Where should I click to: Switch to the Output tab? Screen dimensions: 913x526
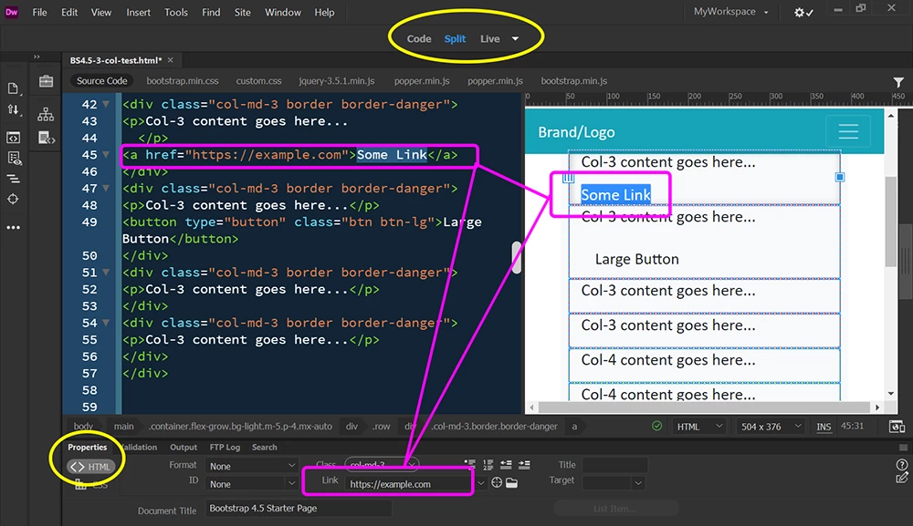click(x=184, y=448)
